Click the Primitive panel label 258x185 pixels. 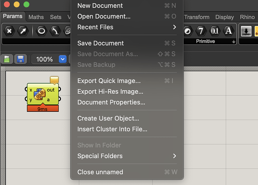205,41
